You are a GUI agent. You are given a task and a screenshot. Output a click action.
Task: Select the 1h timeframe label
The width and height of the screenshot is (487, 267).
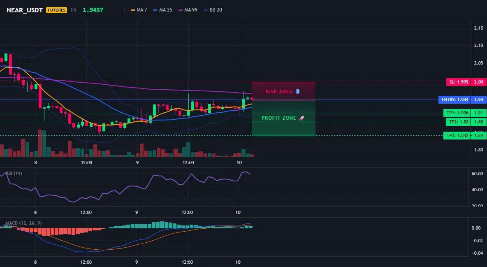73,10
